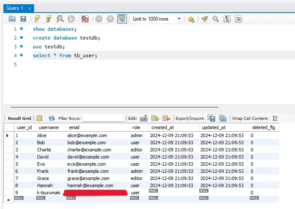Select the cell containing alice@example.com
295x209 pixels.
click(87, 136)
